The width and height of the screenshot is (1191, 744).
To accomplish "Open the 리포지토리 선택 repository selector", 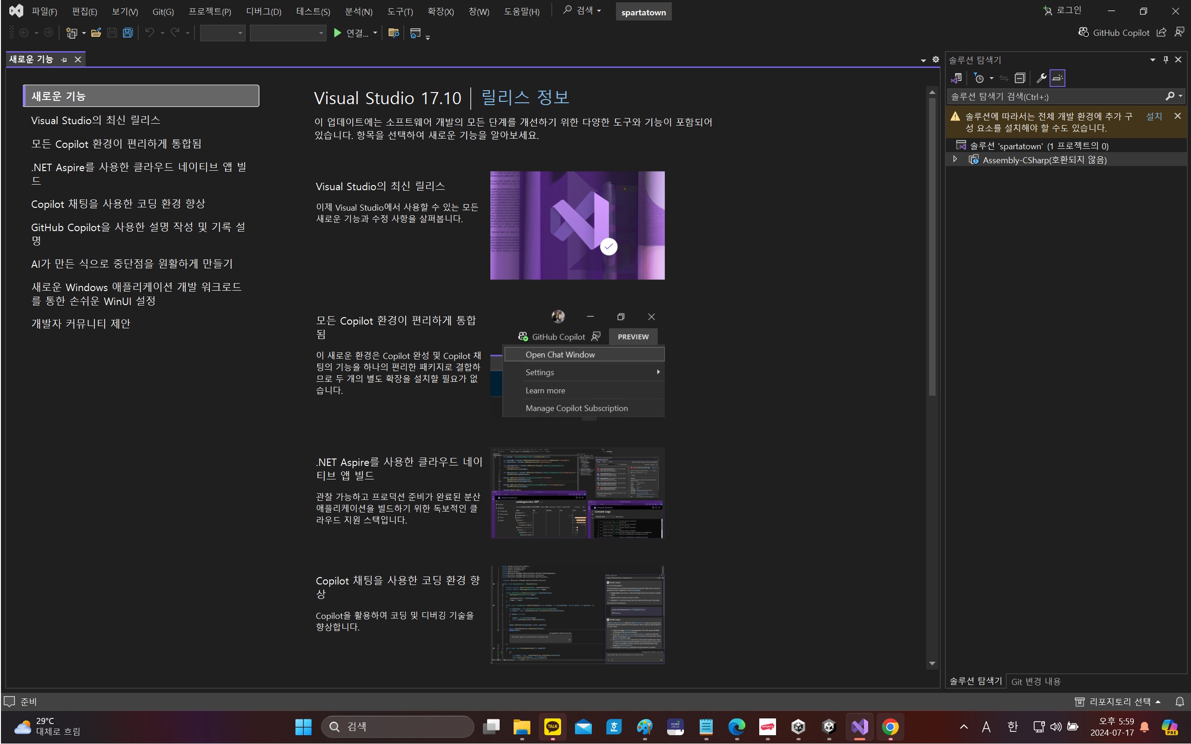I will click(1118, 702).
